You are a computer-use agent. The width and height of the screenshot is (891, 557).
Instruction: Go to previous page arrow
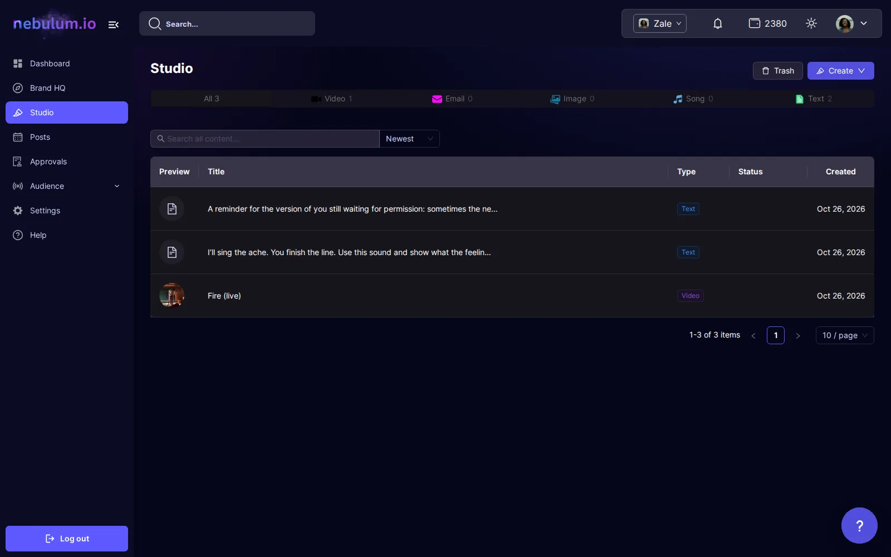coord(753,335)
